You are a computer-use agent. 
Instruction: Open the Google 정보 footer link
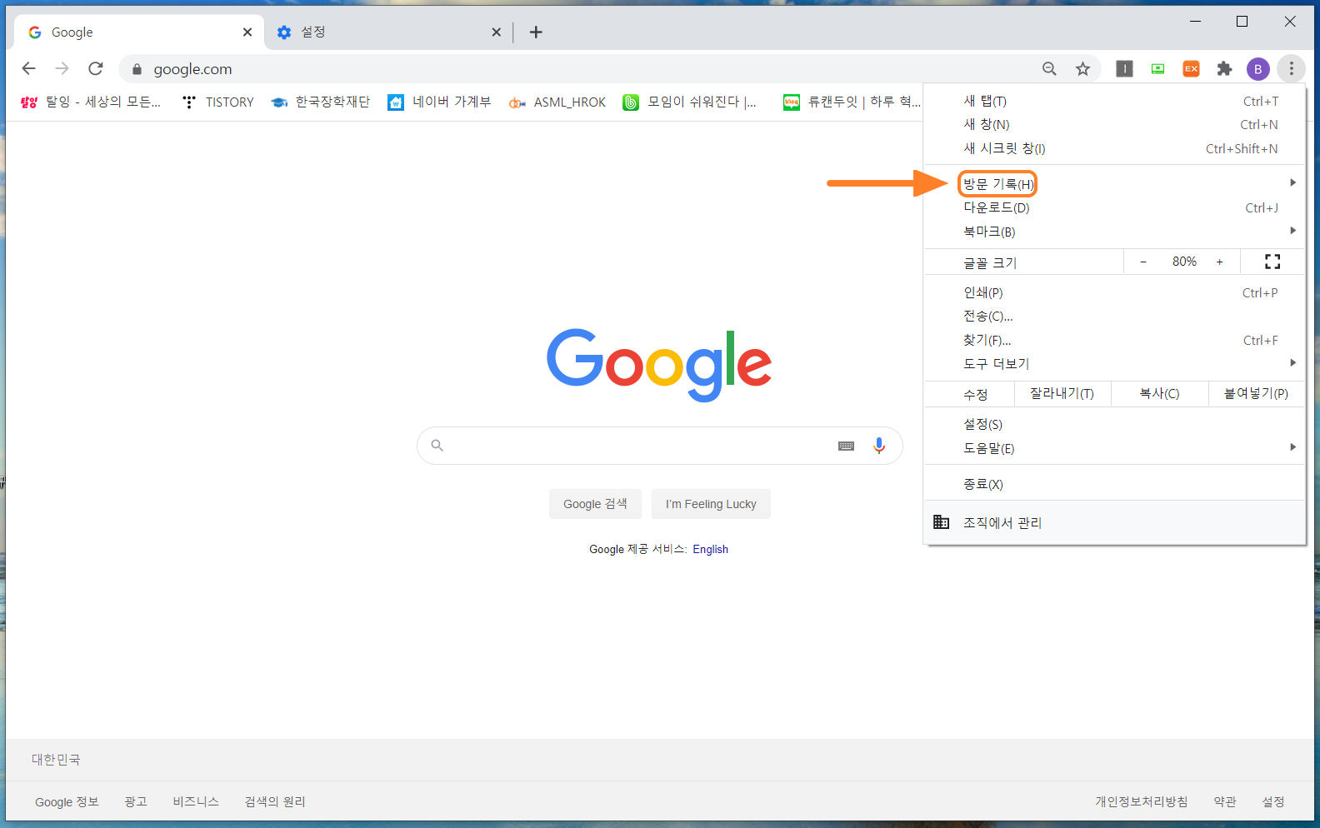67,801
